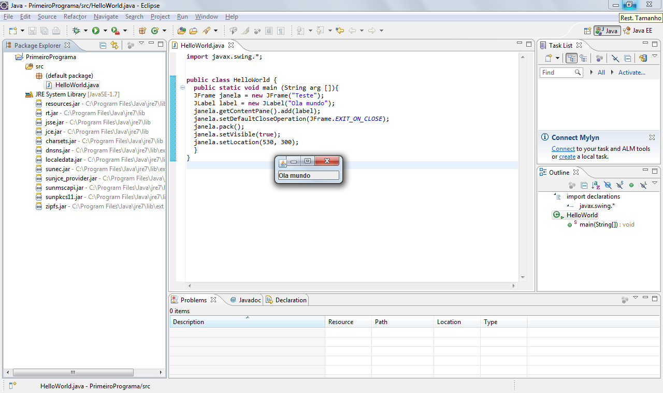Click the New Task icon in Task List
This screenshot has width=663, height=393.
(549, 58)
